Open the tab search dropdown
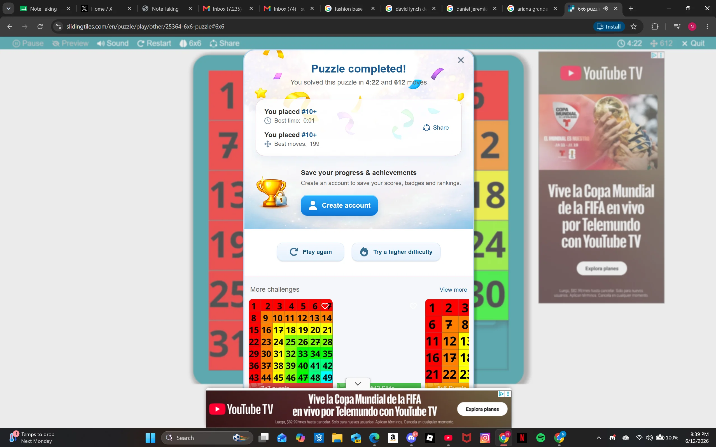Screen dimensions: 716x447 tap(8, 9)
